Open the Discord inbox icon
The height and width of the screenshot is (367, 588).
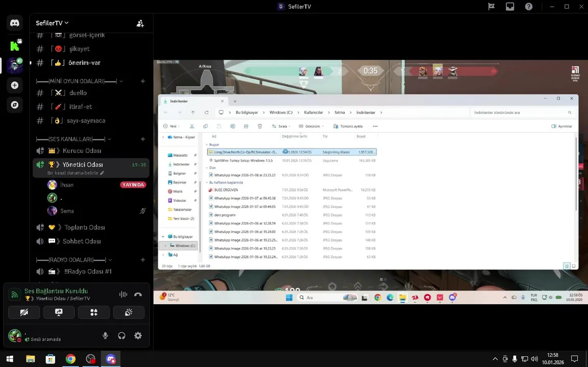510,6
